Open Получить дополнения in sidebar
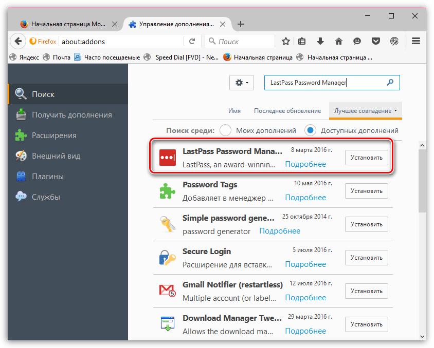The image size is (434, 348). [68, 114]
